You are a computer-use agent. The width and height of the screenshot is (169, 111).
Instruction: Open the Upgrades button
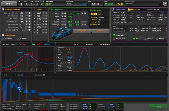pos(82,31)
